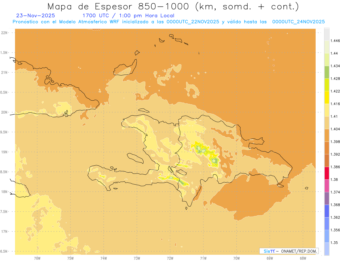The image size is (340, 262).
Task: Click the legend value 1.374
Action: click(335, 192)
